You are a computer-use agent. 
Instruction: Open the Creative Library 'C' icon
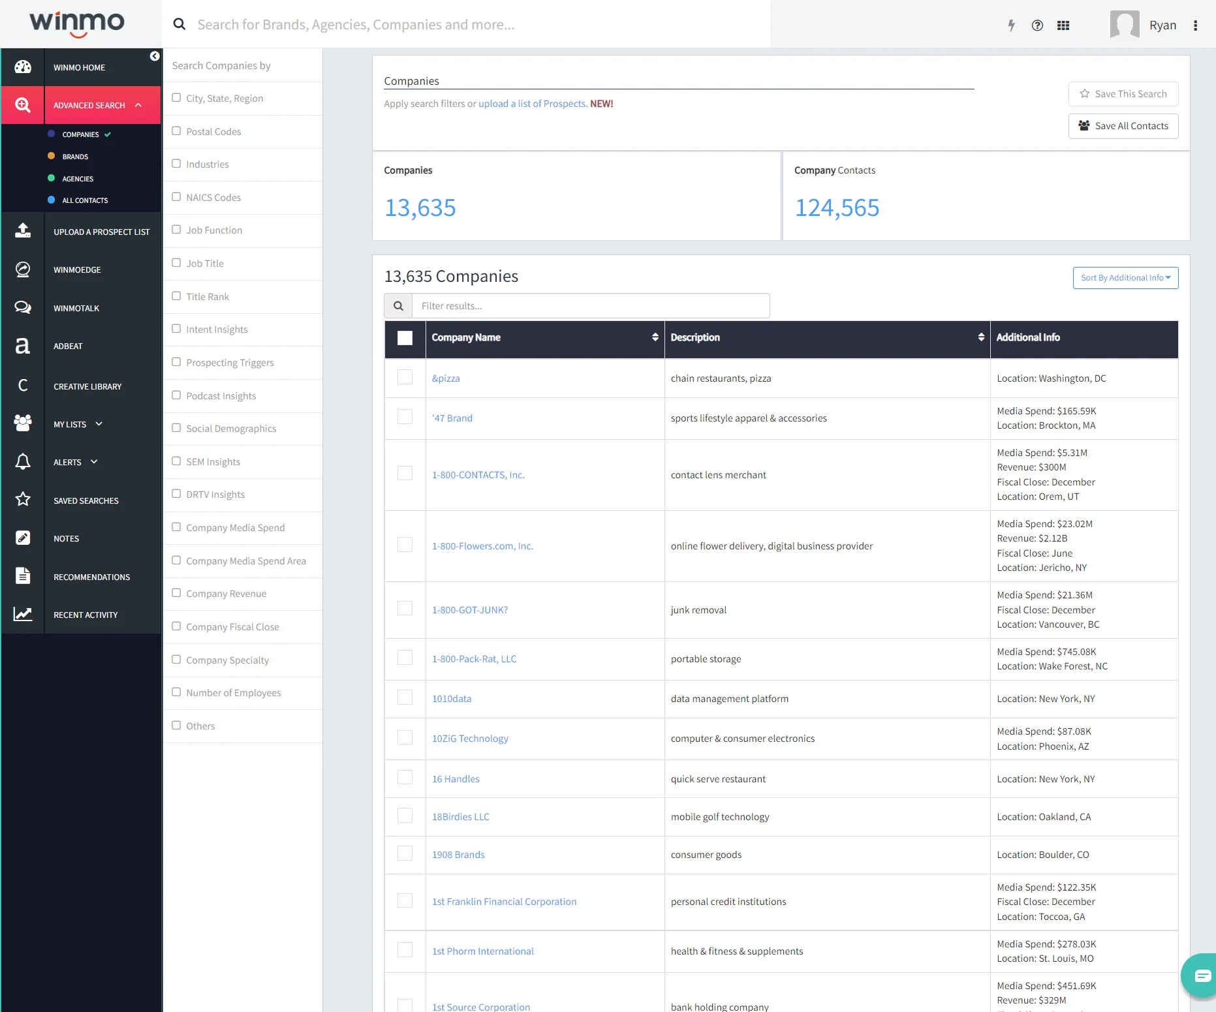(x=23, y=386)
